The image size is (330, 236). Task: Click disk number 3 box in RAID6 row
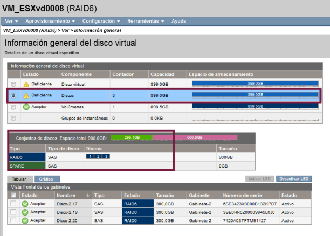tap(106, 156)
